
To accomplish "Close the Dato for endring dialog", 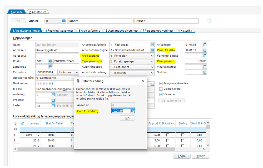I will tap(143, 81).
